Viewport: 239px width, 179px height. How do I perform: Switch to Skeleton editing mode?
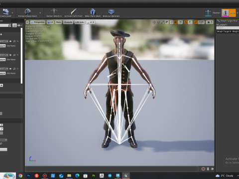tap(213, 13)
